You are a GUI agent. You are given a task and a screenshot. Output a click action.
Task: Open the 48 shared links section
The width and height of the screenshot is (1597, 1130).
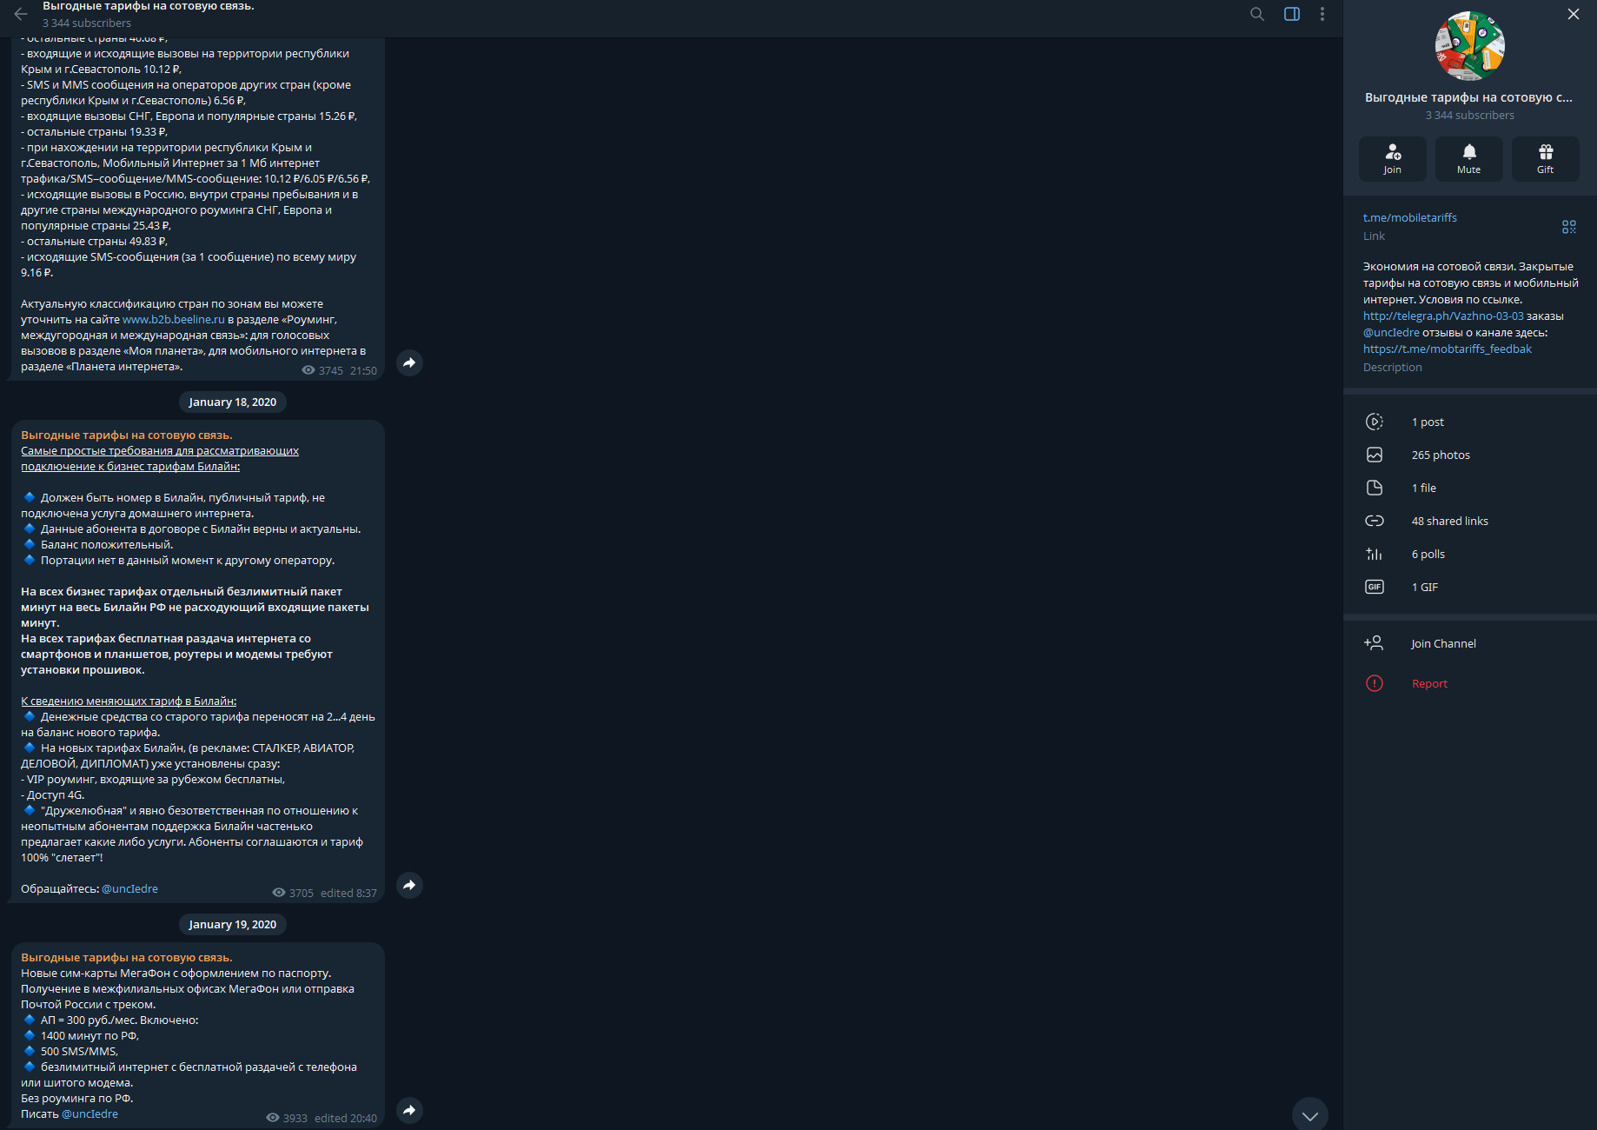pos(1470,521)
